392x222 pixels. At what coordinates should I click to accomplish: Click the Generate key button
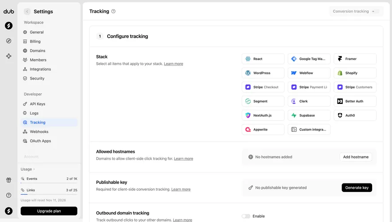357,188
